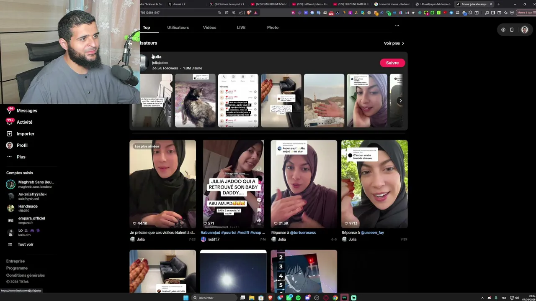This screenshot has height=301, width=536.
Task: Open the empara_officiel followed account
Action: [26, 220]
